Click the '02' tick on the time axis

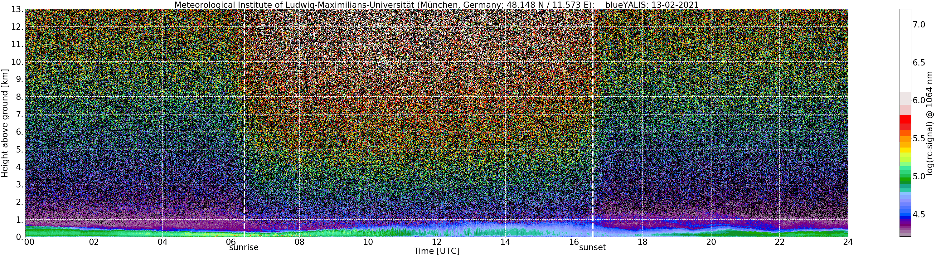(x=94, y=242)
